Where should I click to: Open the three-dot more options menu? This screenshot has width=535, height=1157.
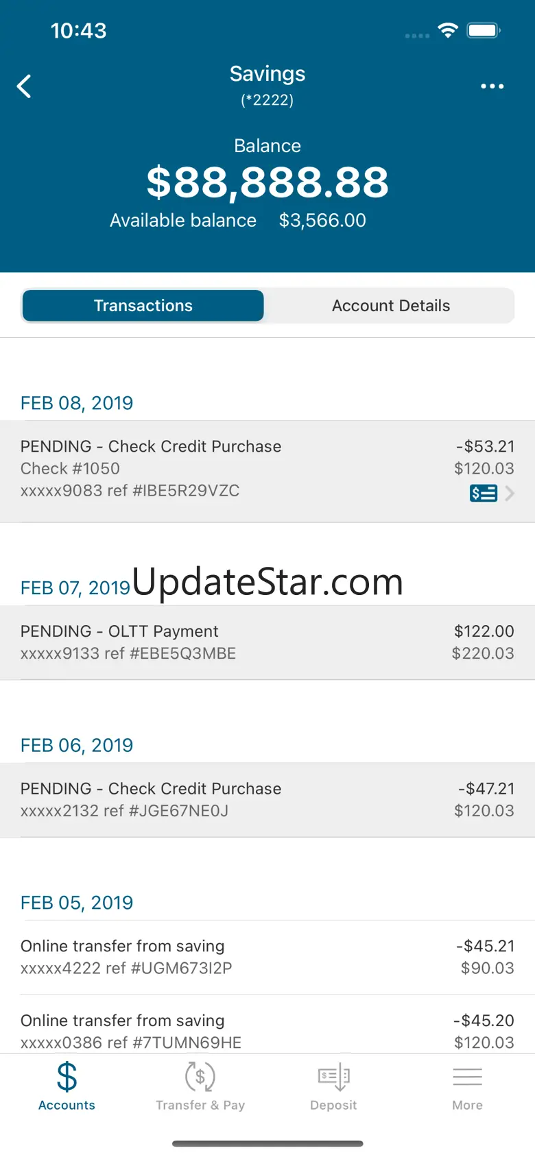click(492, 86)
